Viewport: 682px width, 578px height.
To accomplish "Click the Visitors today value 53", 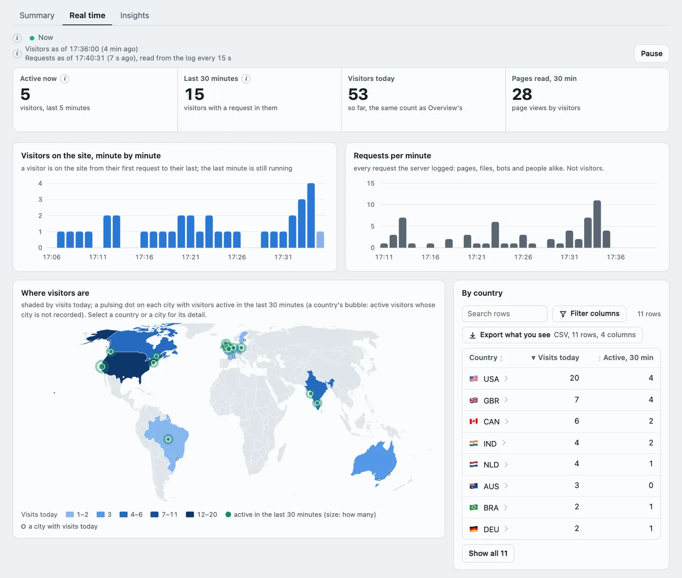I will (358, 94).
